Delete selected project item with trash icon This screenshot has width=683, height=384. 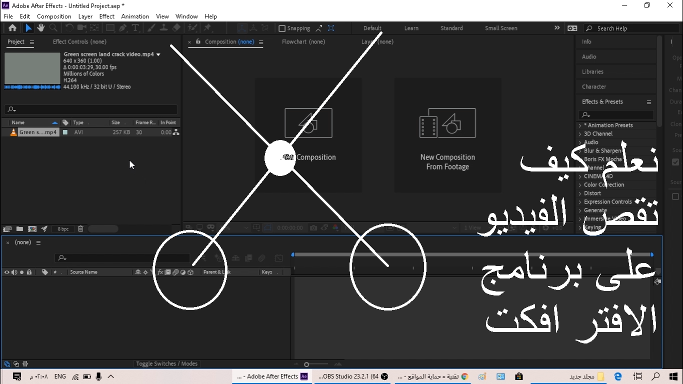(x=80, y=229)
